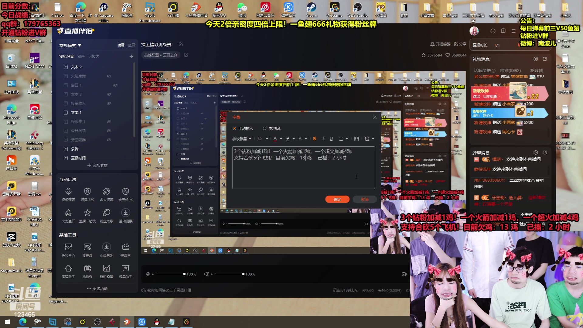Switch to the 贵宾(8992) tab
583x328 pixels.
pyautogui.click(x=510, y=70)
